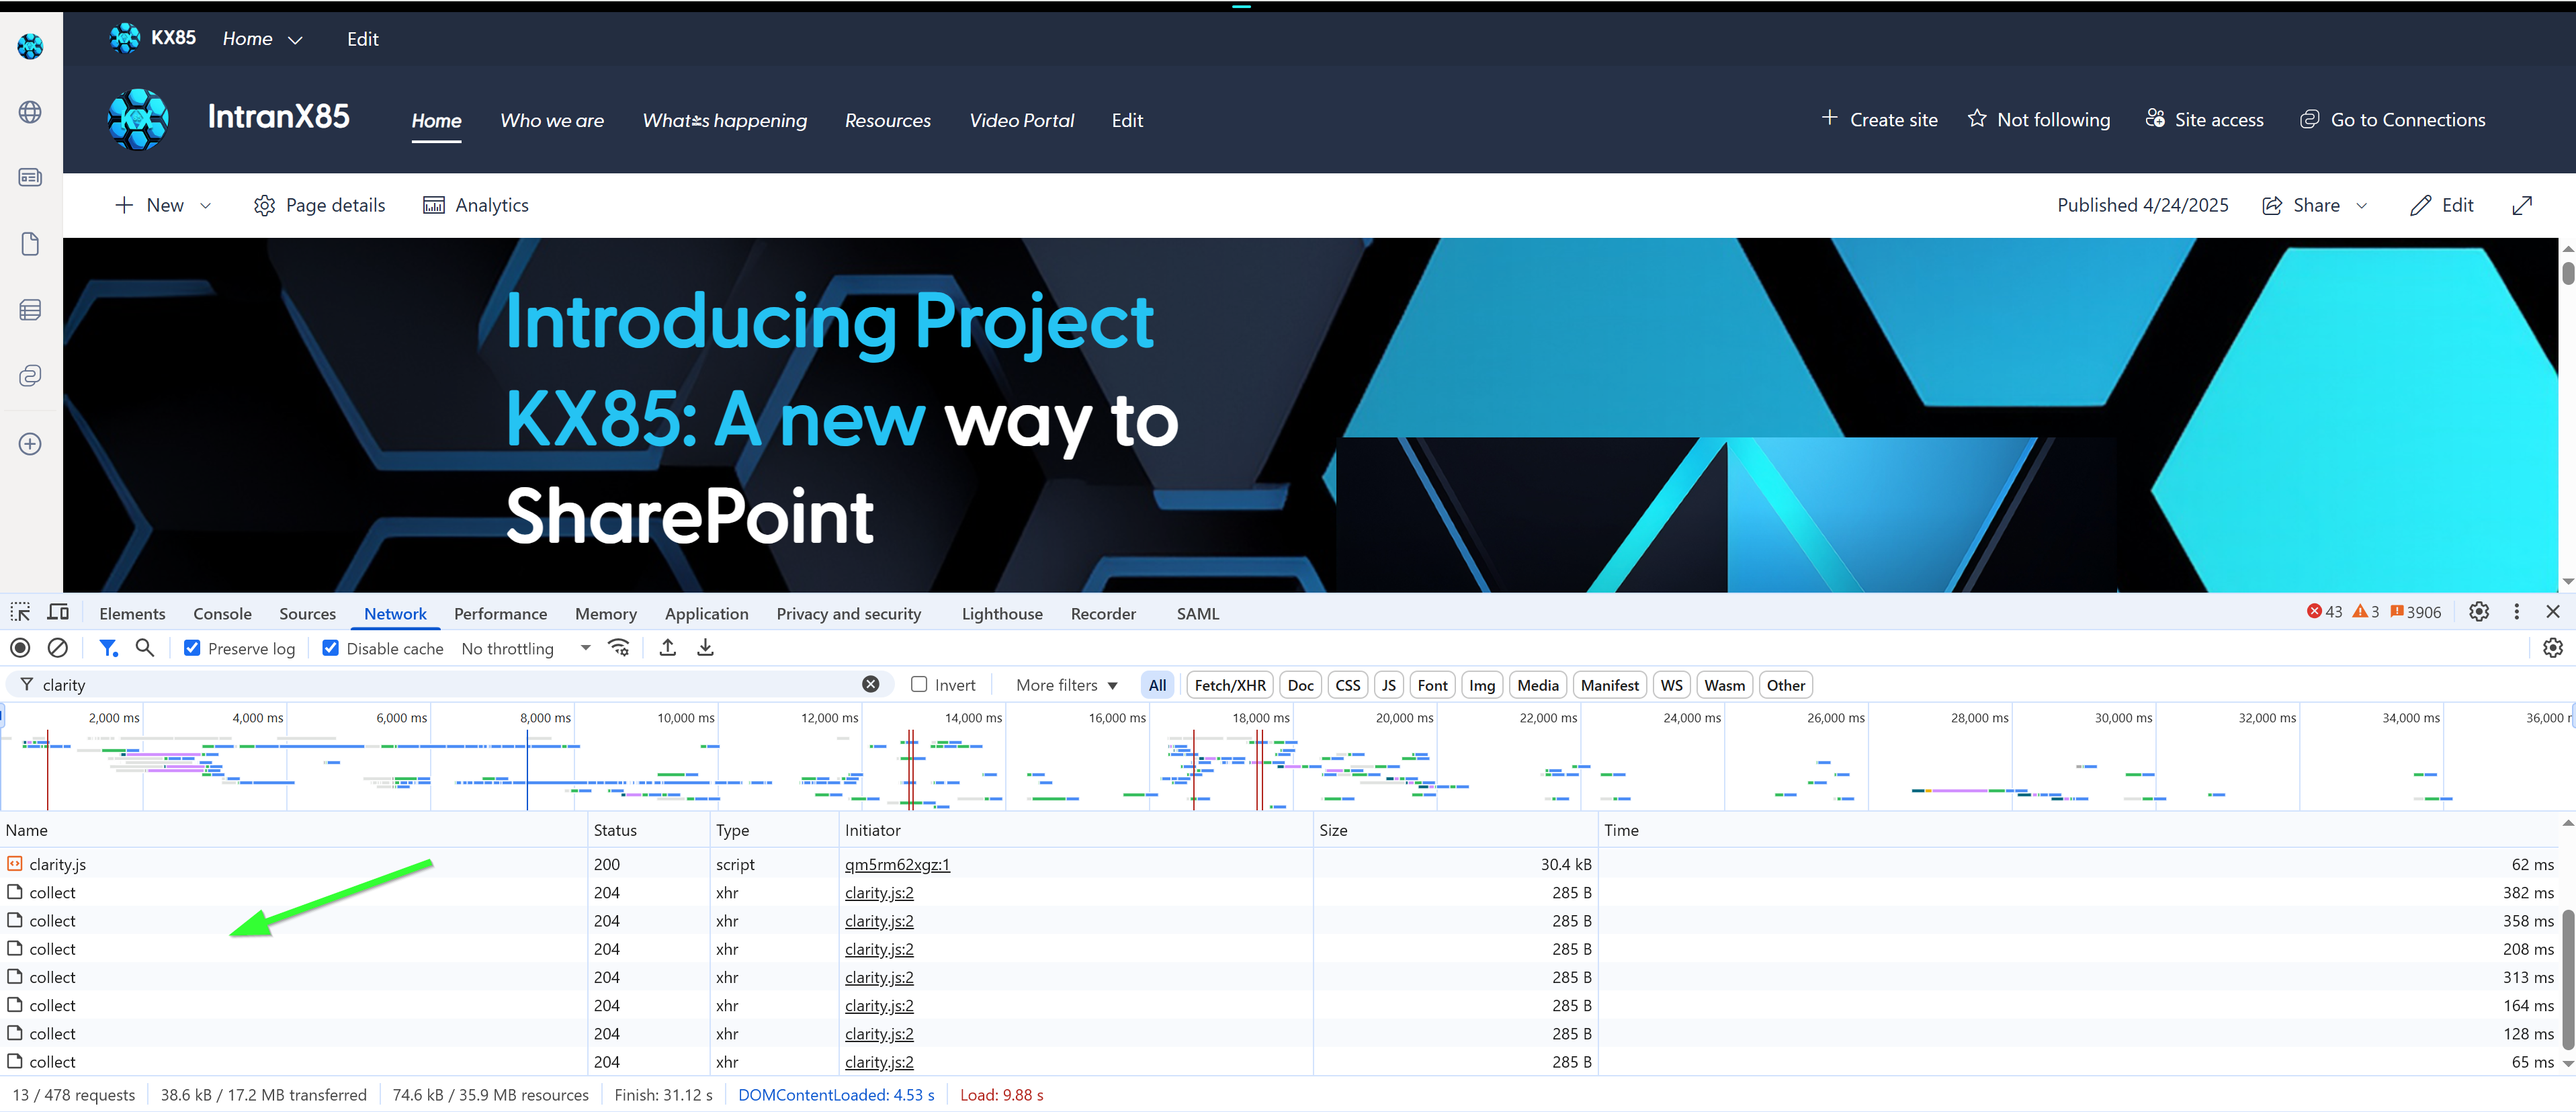Click the timeline at the 8,000 ms marker
Viewport: 2576px width, 1112px height.
[545, 718]
